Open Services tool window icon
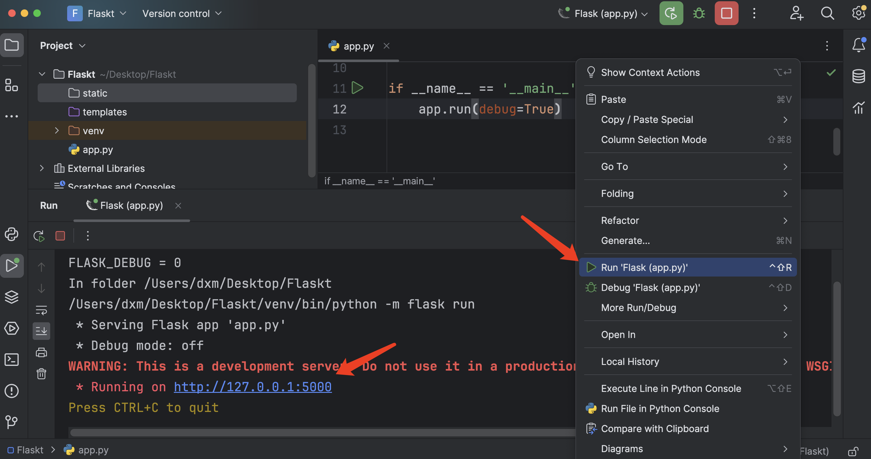 [12, 328]
